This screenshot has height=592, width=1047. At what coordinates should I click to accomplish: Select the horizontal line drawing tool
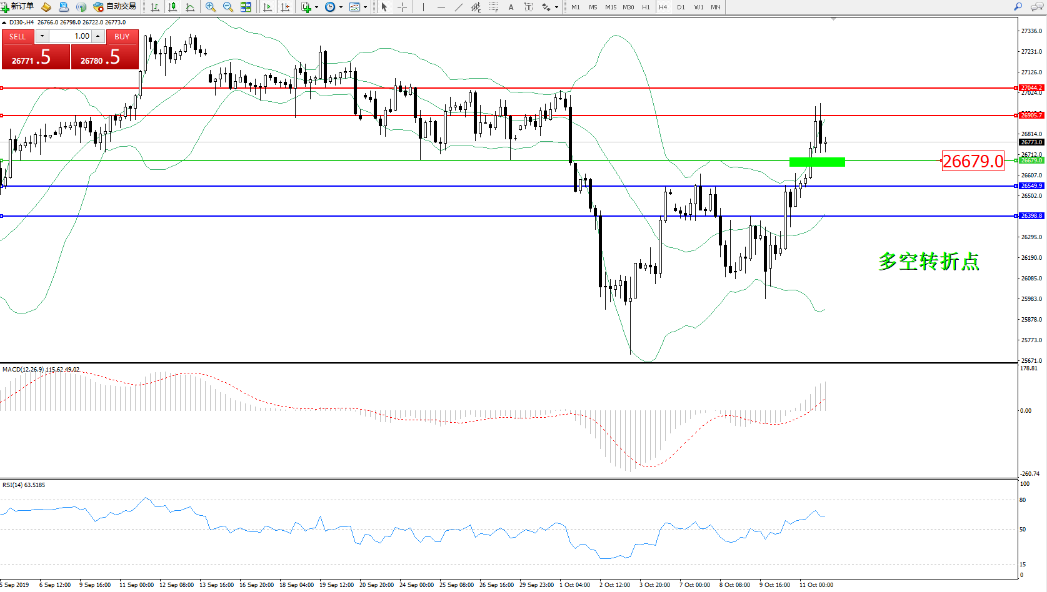pyautogui.click(x=441, y=7)
